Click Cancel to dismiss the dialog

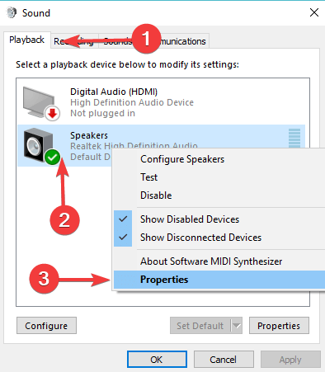pos(224,360)
